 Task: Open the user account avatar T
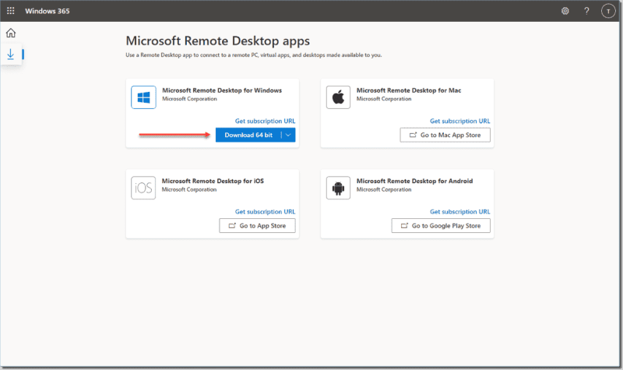pyautogui.click(x=608, y=11)
